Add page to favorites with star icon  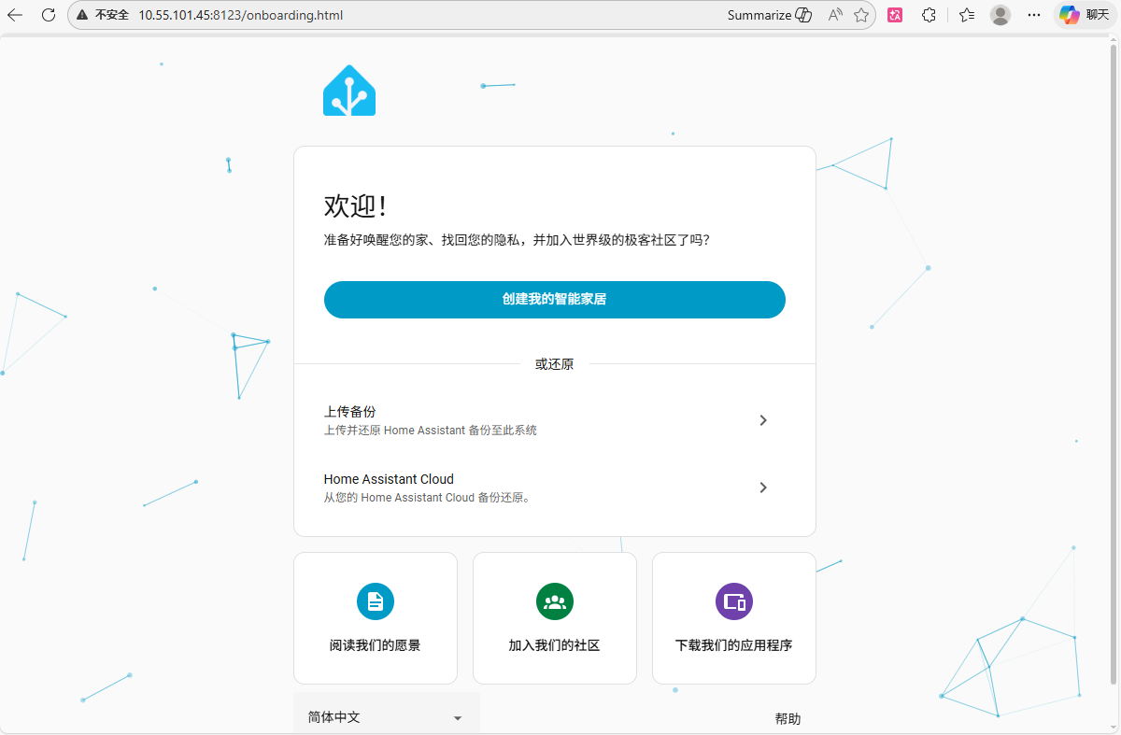pos(861,15)
